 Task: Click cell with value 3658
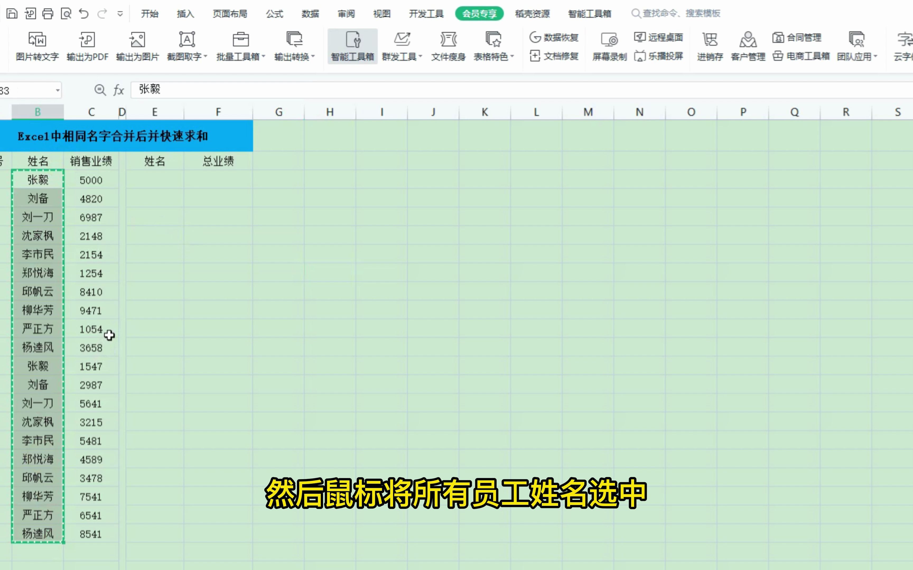click(91, 348)
